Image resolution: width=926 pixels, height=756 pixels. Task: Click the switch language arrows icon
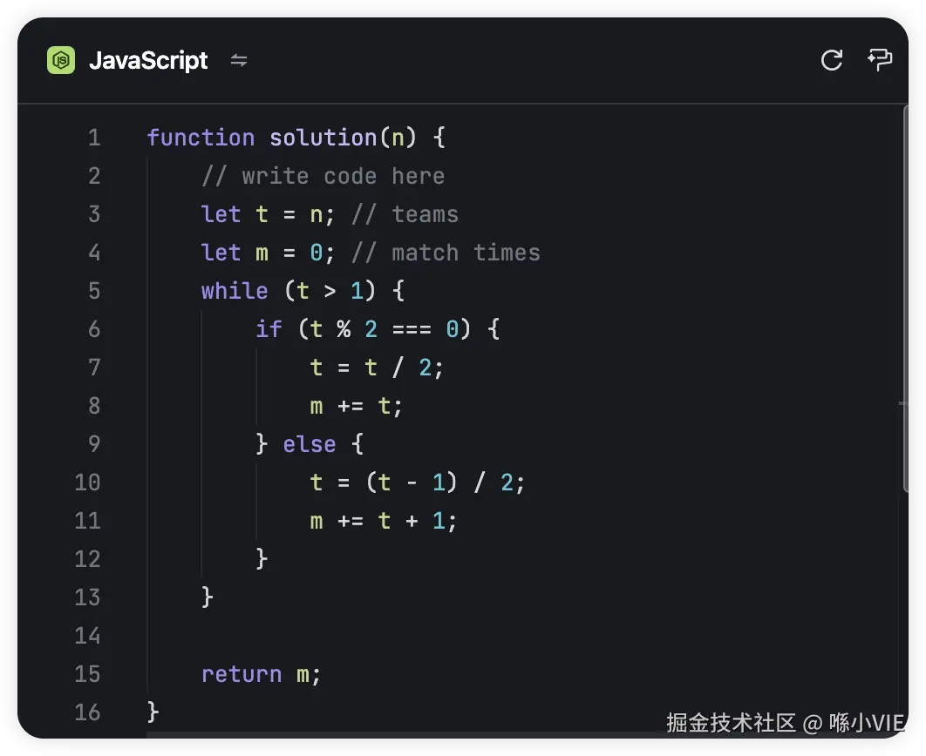pos(239,60)
